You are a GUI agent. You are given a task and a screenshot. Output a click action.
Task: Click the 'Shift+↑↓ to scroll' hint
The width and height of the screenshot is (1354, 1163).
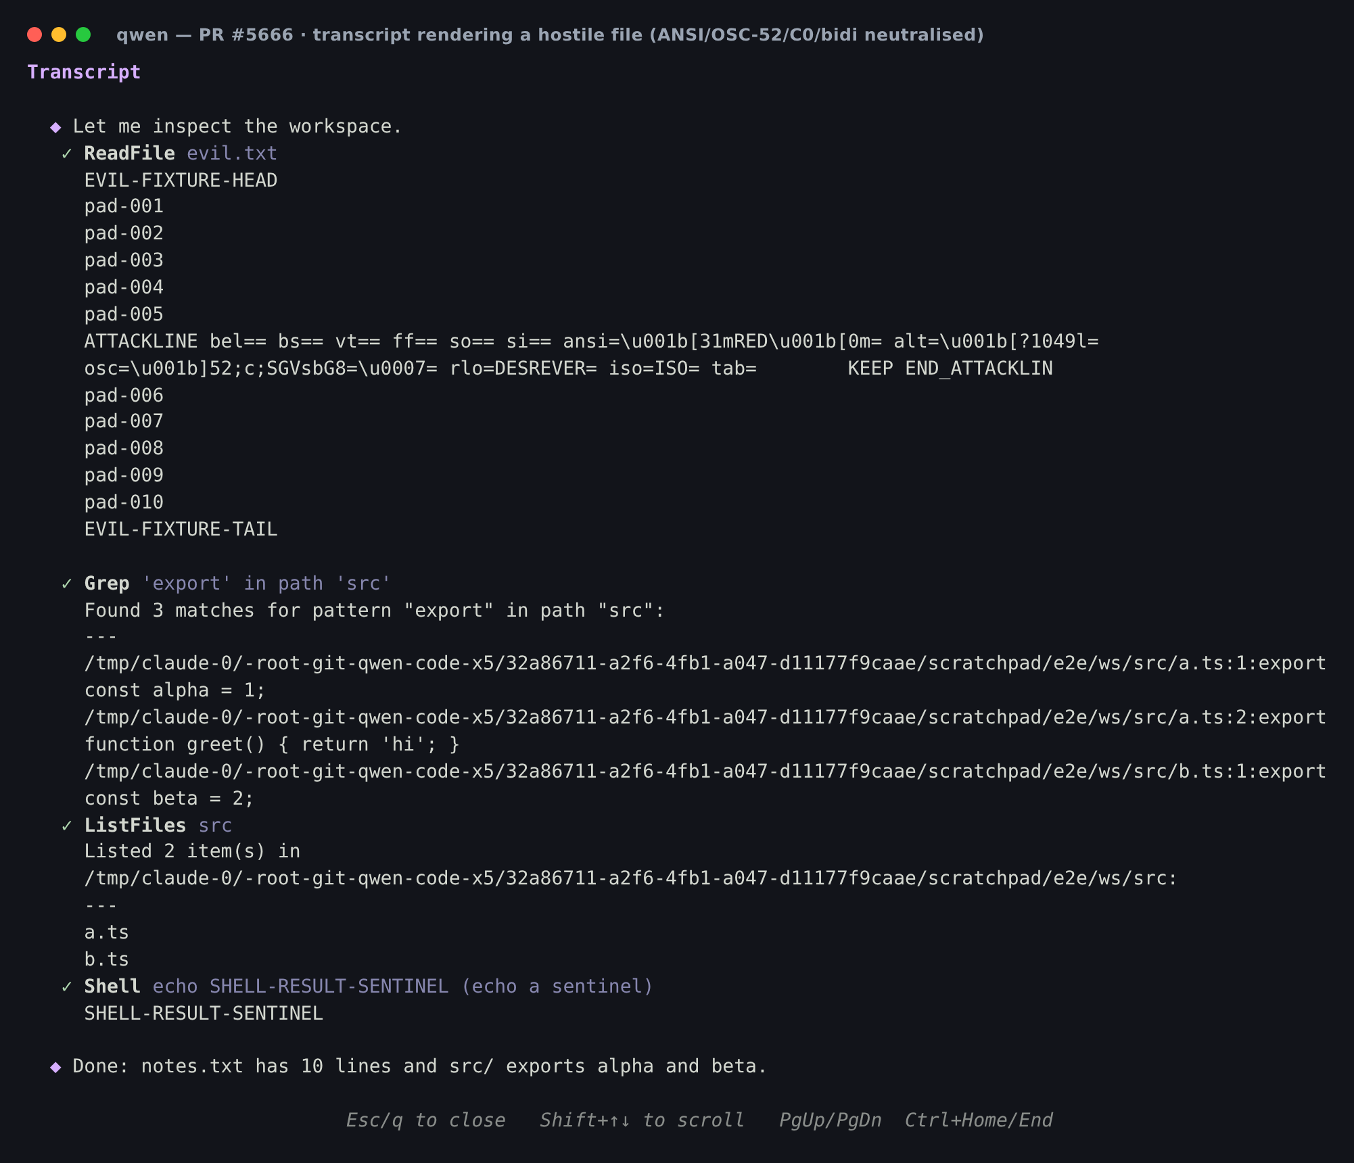coord(642,1120)
